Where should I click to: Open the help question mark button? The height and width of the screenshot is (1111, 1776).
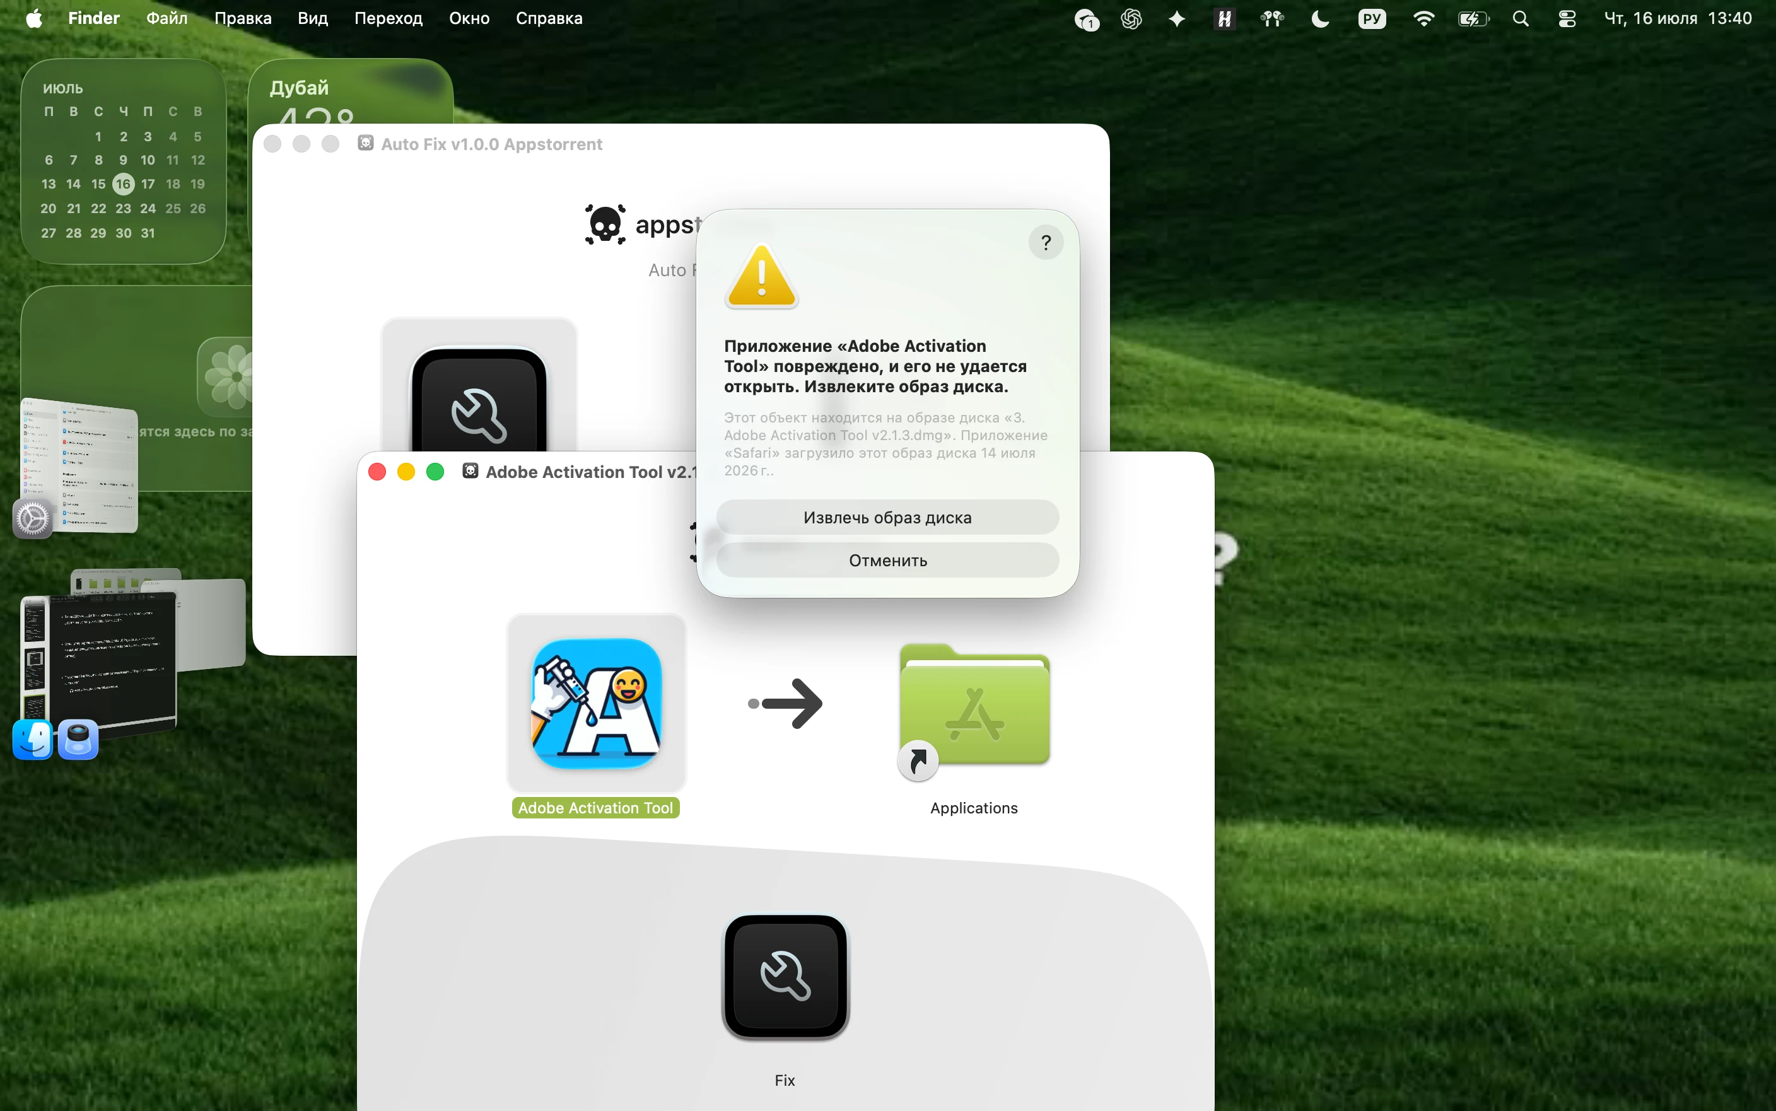pos(1046,243)
